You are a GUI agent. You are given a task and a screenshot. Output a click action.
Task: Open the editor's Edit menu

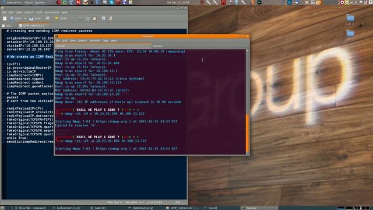pyautogui.click(x=11, y=12)
